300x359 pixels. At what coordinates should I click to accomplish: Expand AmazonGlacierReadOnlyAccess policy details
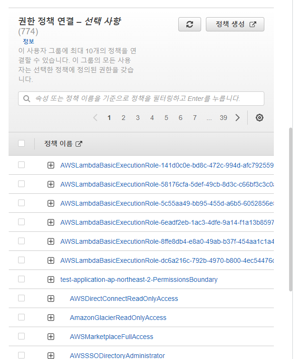(x=51, y=317)
